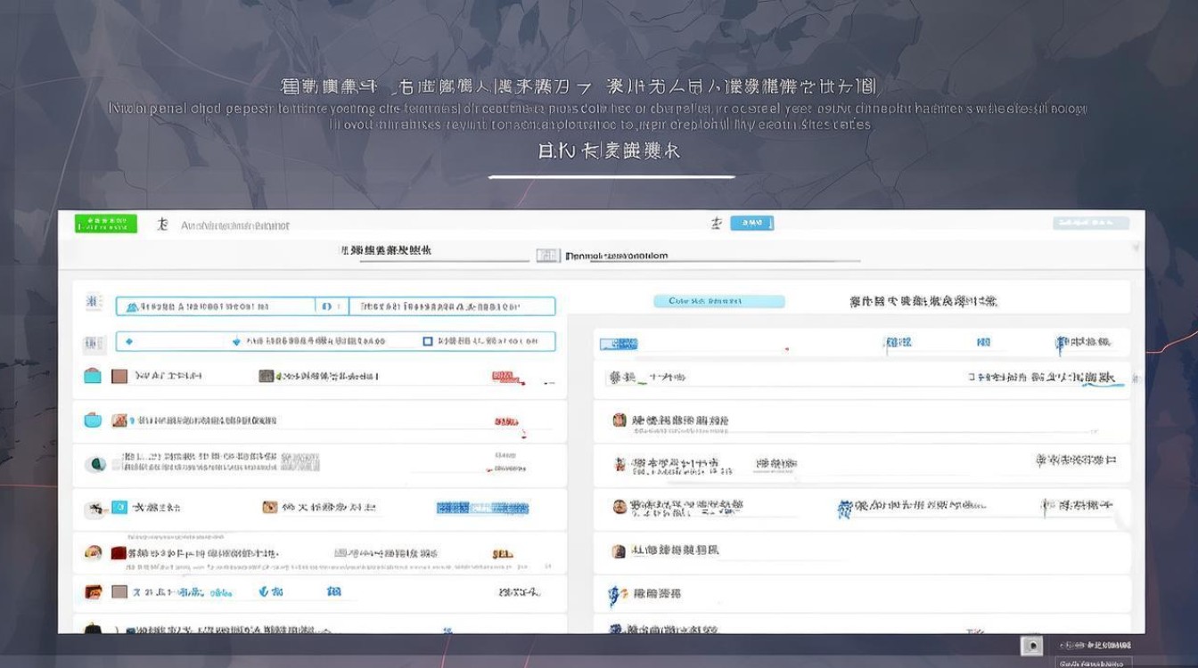Click the teal folder icon in the first left list row

[x=92, y=376]
